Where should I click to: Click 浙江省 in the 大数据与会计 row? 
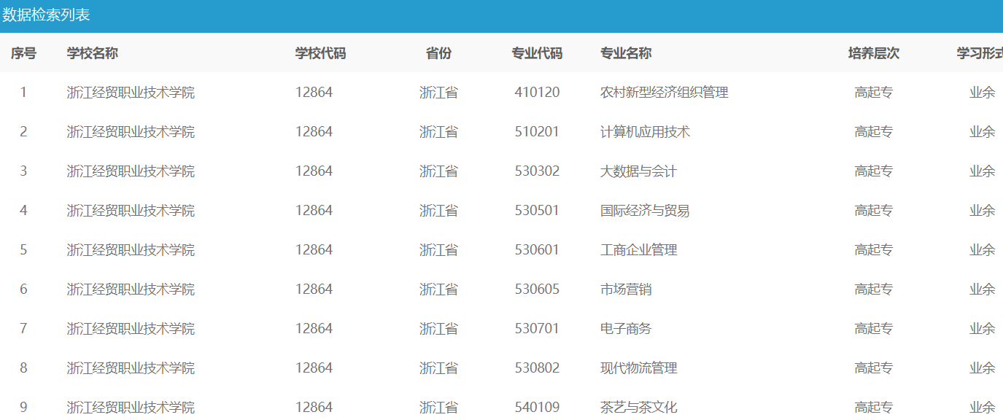click(x=438, y=171)
